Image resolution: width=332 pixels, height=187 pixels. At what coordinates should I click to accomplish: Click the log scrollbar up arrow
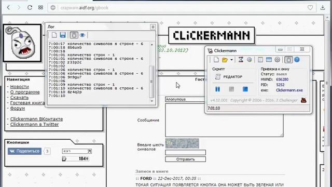[x=151, y=45]
